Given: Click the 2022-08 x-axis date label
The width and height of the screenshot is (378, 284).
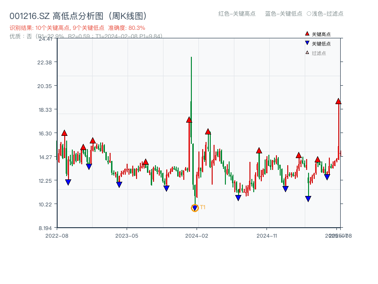Looking at the screenshot, I should 57,236.
